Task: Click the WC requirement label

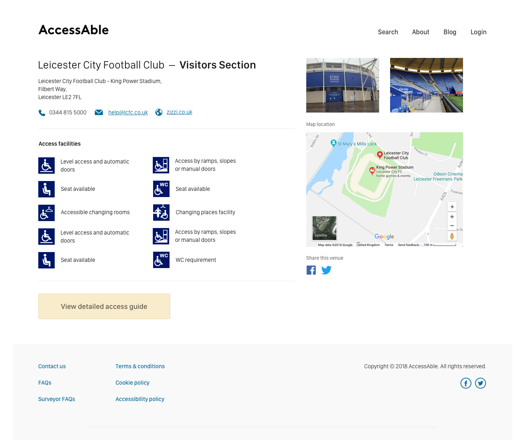Action: [196, 260]
